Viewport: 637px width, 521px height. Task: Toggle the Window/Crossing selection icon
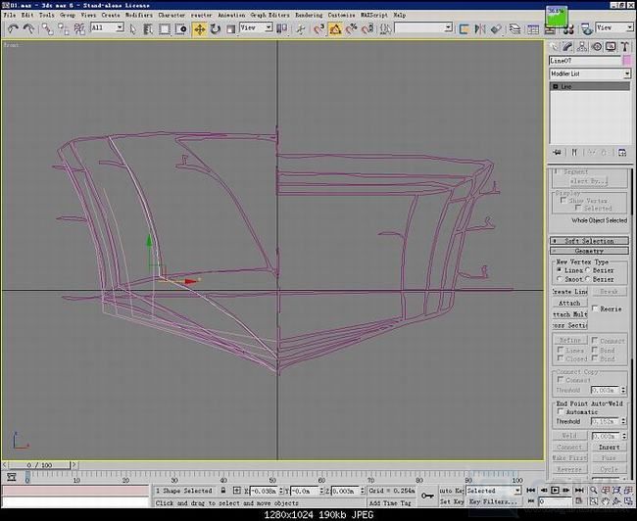pos(180,28)
